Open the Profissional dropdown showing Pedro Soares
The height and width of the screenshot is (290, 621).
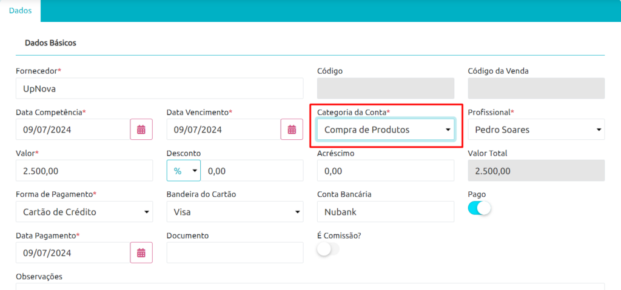[536, 130]
